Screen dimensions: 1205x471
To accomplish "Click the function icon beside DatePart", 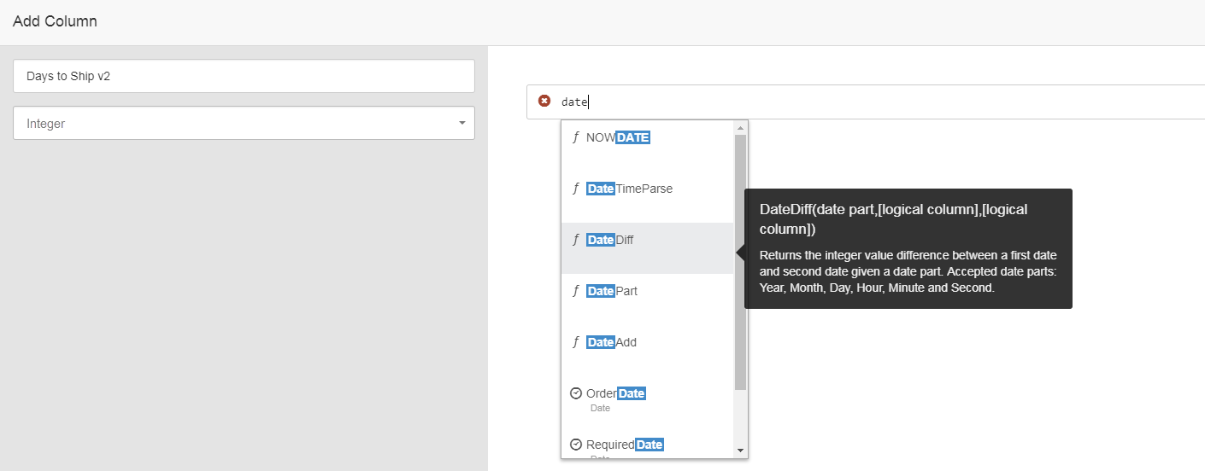I will [x=576, y=291].
